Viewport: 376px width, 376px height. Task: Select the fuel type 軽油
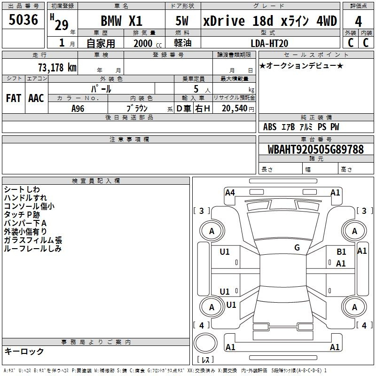pyautogui.click(x=183, y=43)
